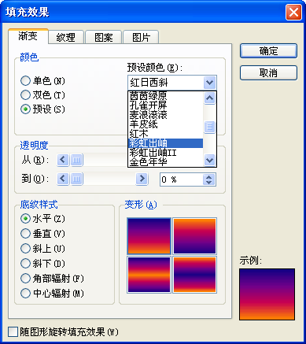Pick 中心辐射 shading style
Image resolution: width=306 pixels, height=344 pixels.
[x=52, y=293]
